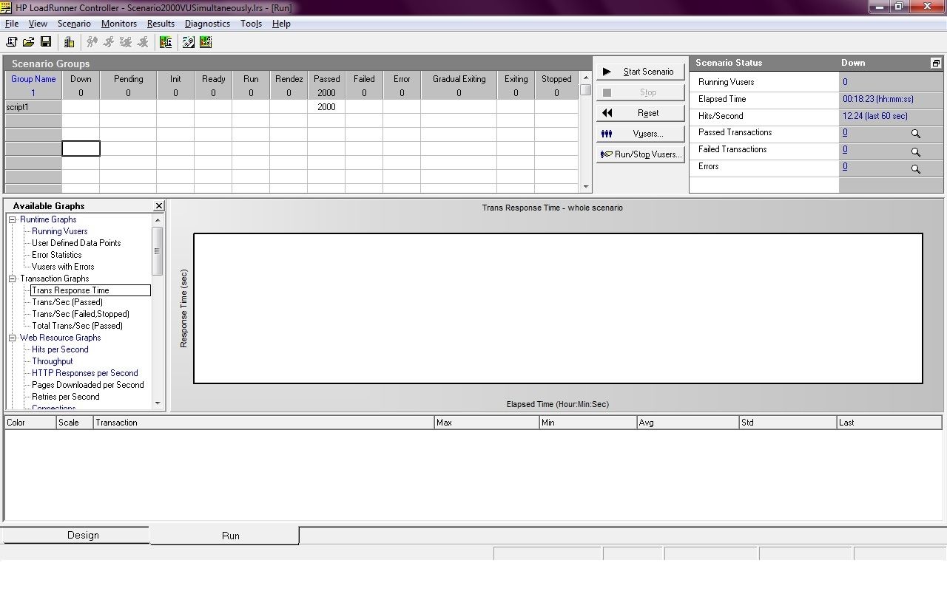Viewport: 947px width, 591px height.
Task: Click the greyed Initialize Vusers running-man icon
Action: (x=92, y=42)
